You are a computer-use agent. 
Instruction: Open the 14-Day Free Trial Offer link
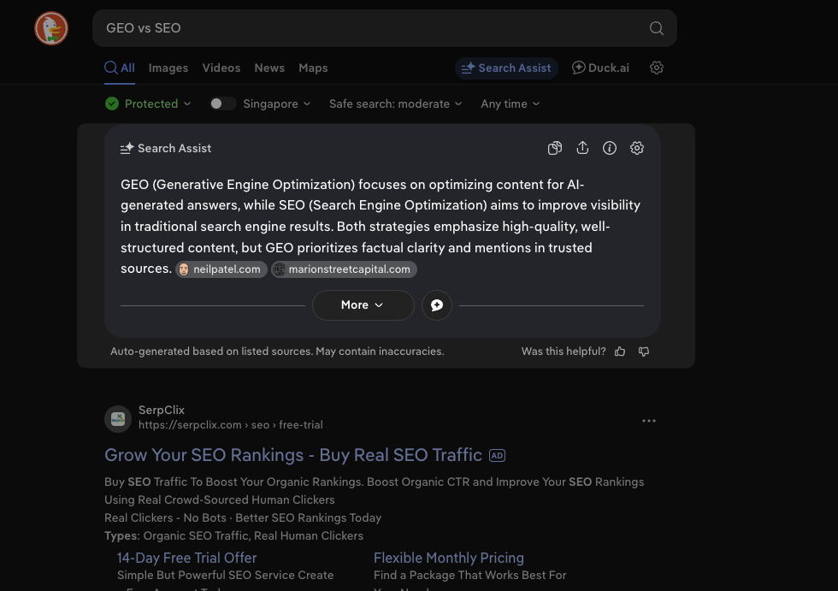pyautogui.click(x=186, y=558)
